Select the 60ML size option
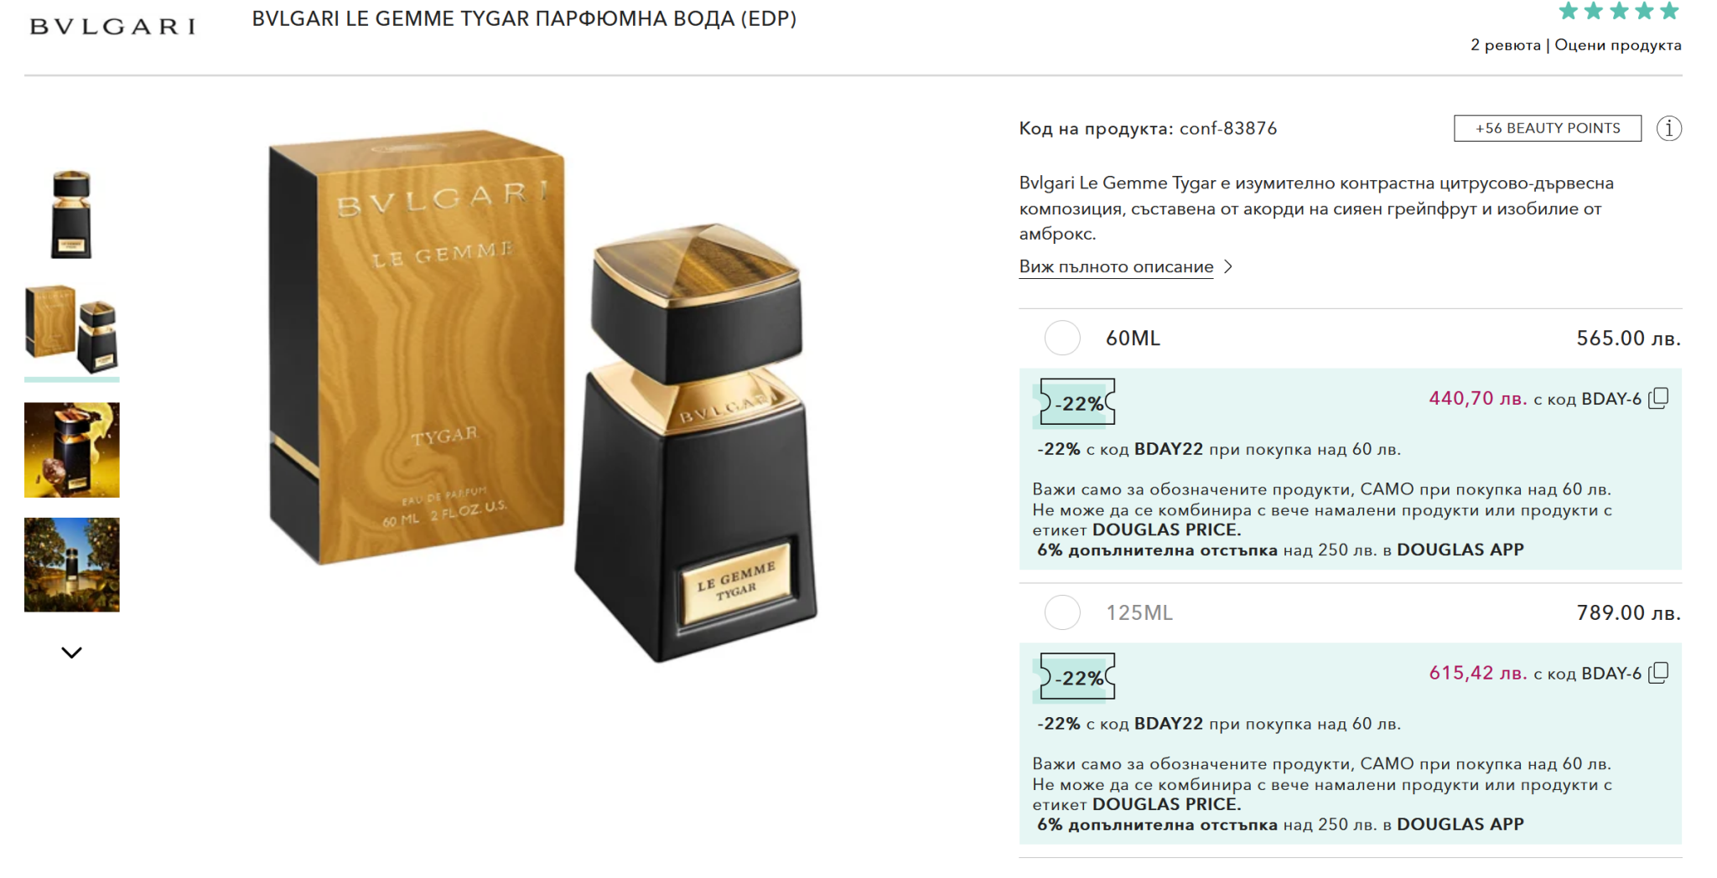1717x878 pixels. 1062,338
